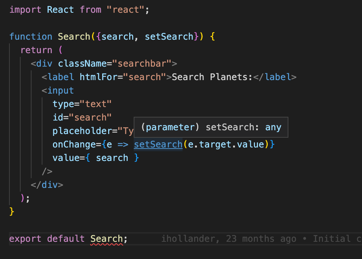This screenshot has width=362, height=259.
Task: Click the underlined setSearch function link
Action: [x=158, y=144]
